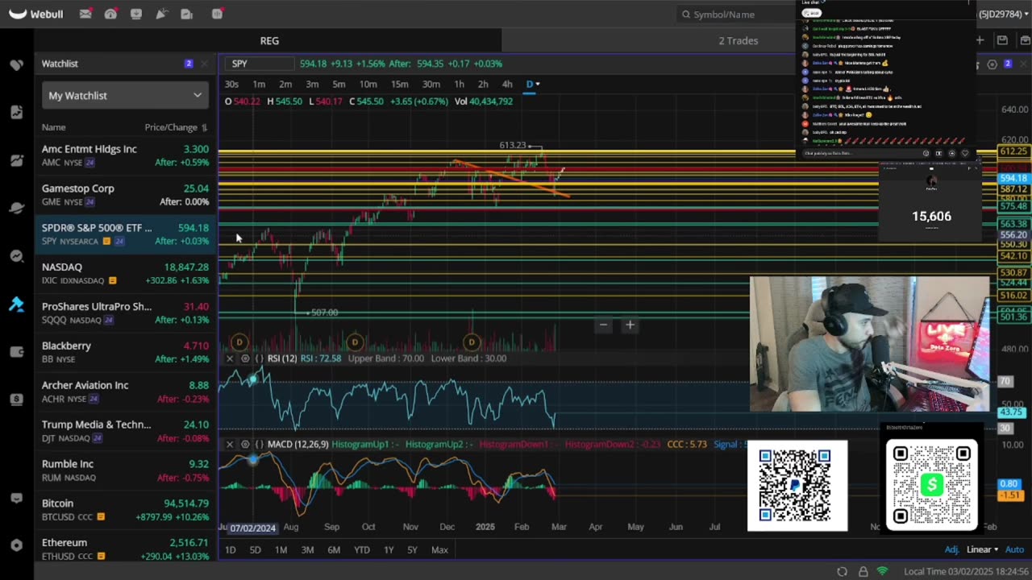
Task: Select the 30s interval
Action: pyautogui.click(x=231, y=84)
